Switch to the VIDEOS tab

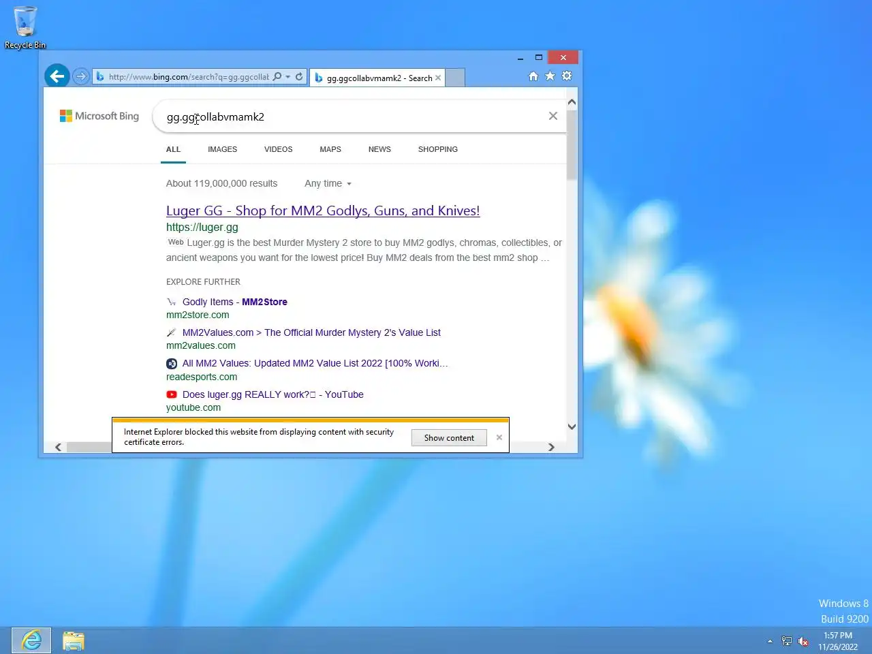[x=279, y=149]
